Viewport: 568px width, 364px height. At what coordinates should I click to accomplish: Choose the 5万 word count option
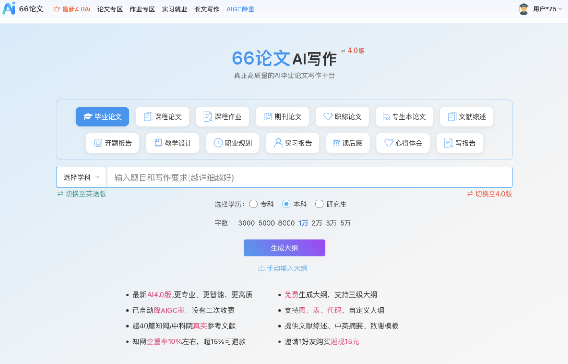pos(345,223)
